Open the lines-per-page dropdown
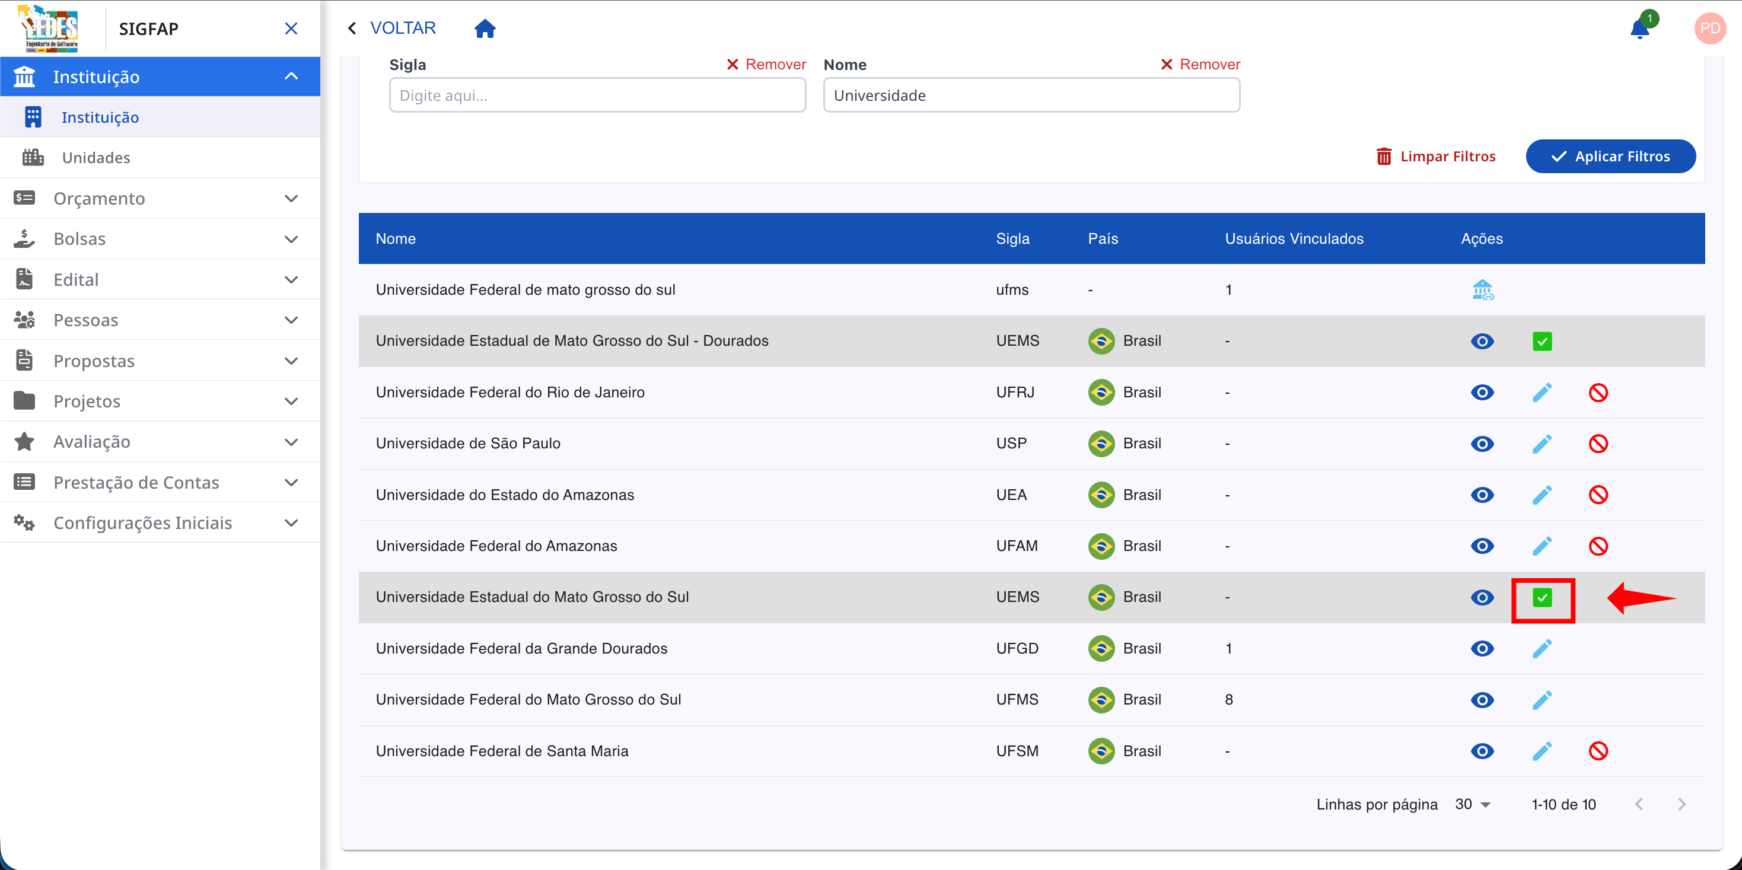The image size is (1742, 870). pyautogui.click(x=1473, y=804)
